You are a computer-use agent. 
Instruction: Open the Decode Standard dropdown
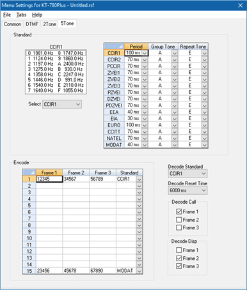pyautogui.click(x=187, y=174)
